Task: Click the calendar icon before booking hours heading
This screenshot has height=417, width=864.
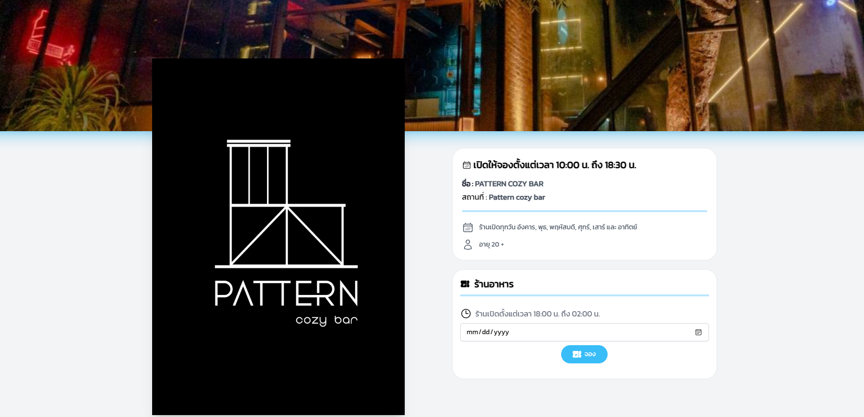Action: [x=466, y=165]
